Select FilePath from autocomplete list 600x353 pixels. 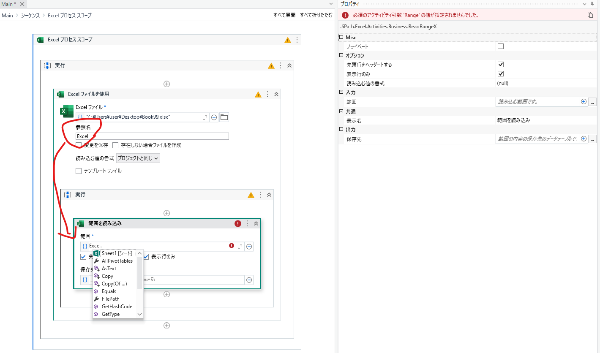click(x=115, y=299)
